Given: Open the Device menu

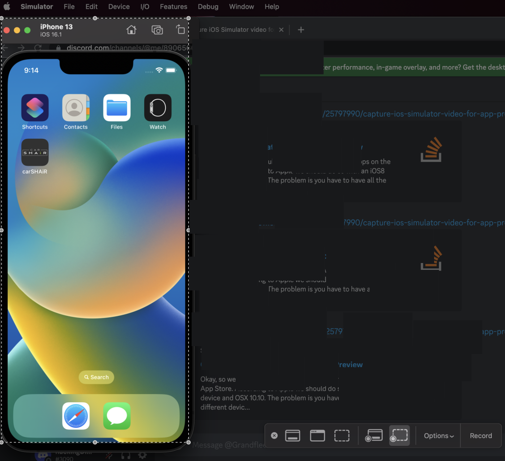Looking at the screenshot, I should [119, 7].
